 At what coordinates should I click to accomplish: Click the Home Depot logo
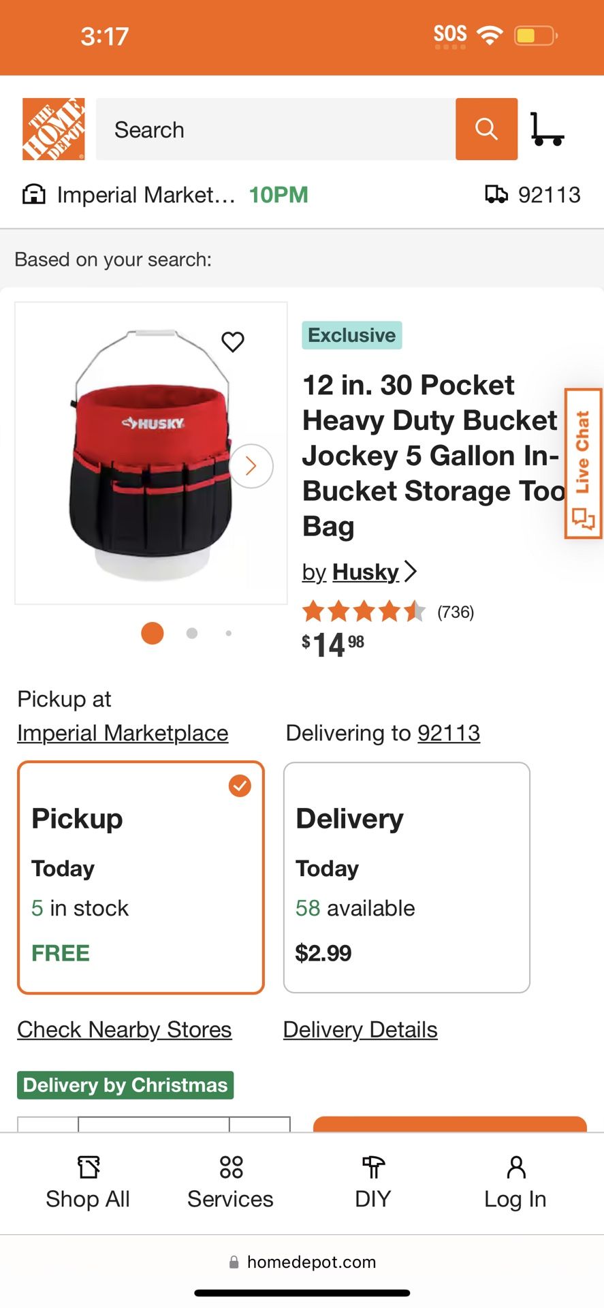[x=52, y=129]
